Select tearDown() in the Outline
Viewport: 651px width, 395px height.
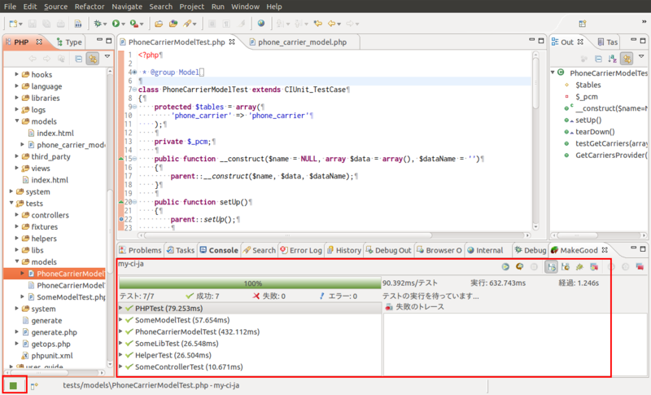[x=595, y=132]
